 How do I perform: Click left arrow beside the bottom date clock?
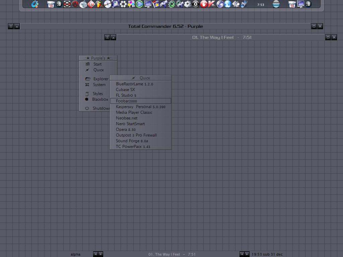point(242,254)
